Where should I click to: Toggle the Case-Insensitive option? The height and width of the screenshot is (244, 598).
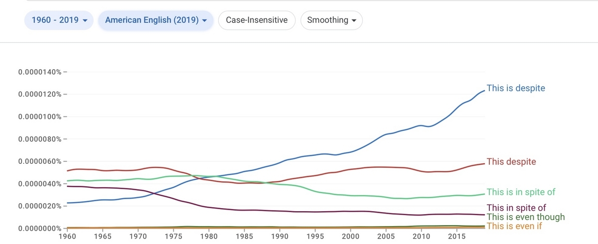257,20
